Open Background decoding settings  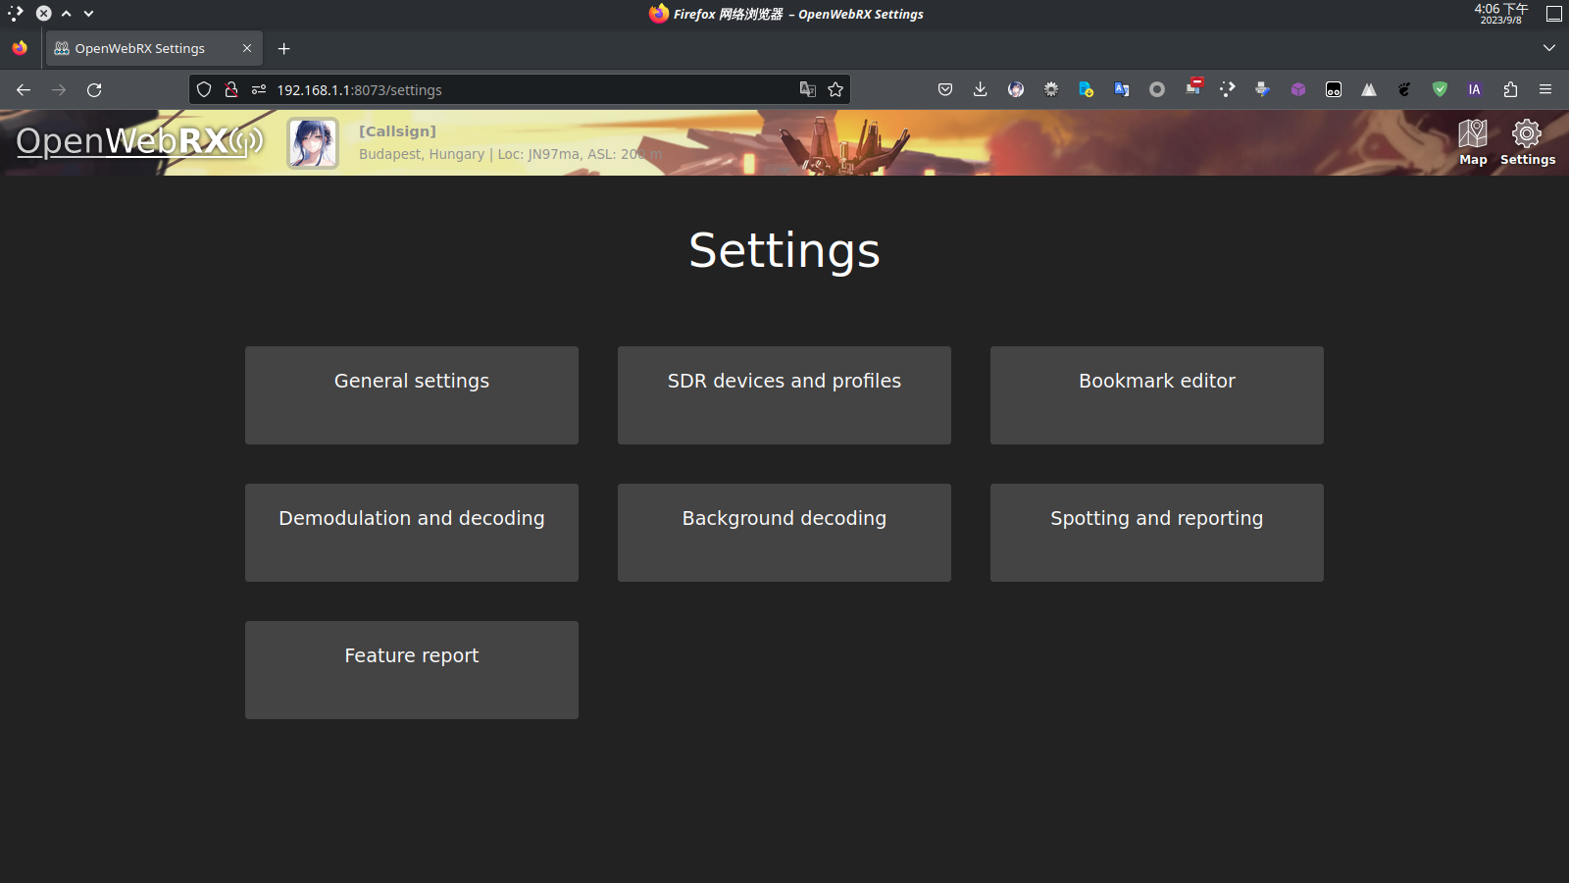[x=784, y=532]
